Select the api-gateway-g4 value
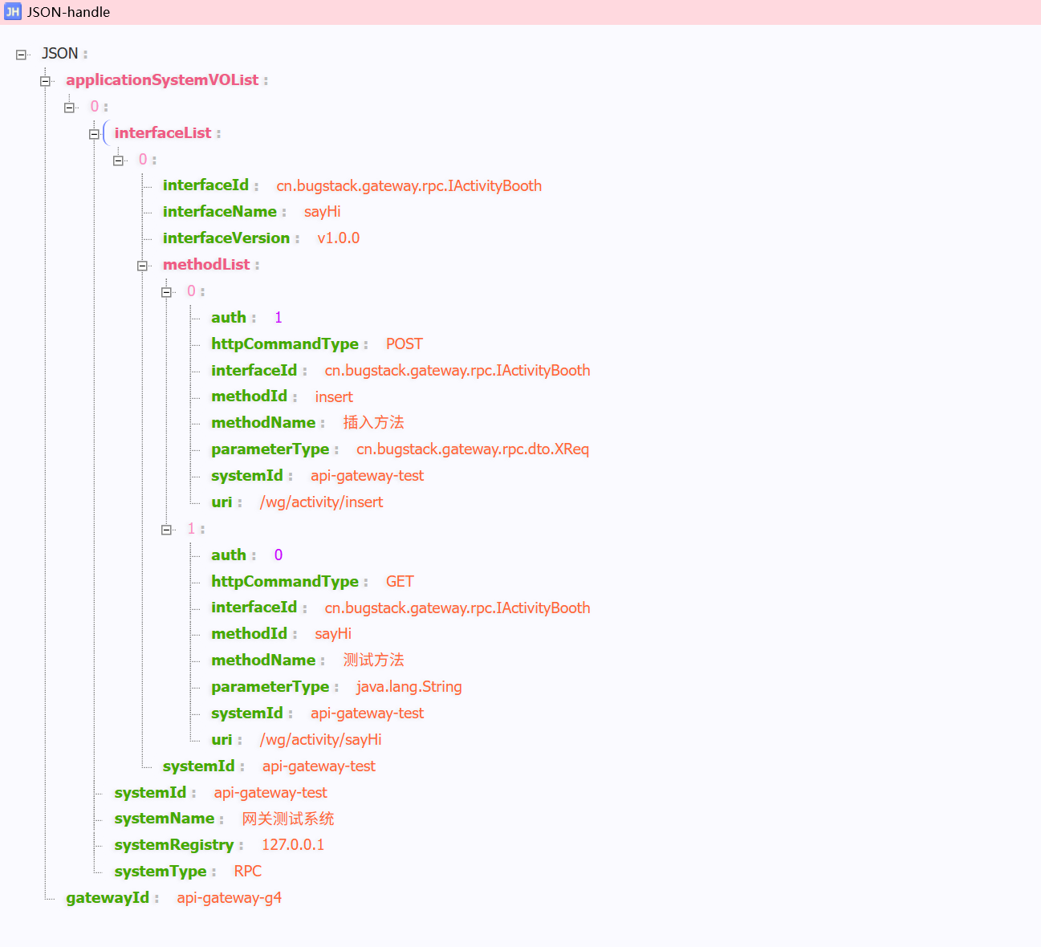Viewport: 1041px width, 947px height. click(x=229, y=898)
